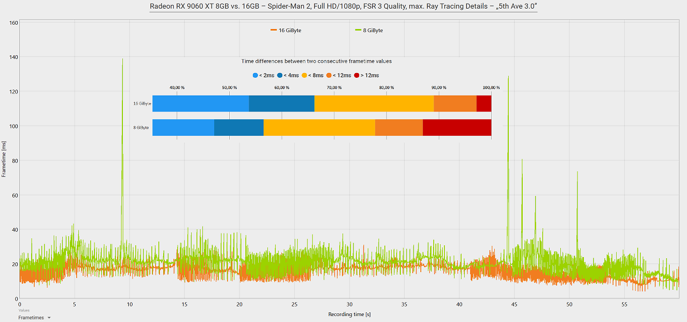Click the 'Time differences between two consecutive frametime values' heading
This screenshot has height=322, width=687.
click(x=317, y=61)
